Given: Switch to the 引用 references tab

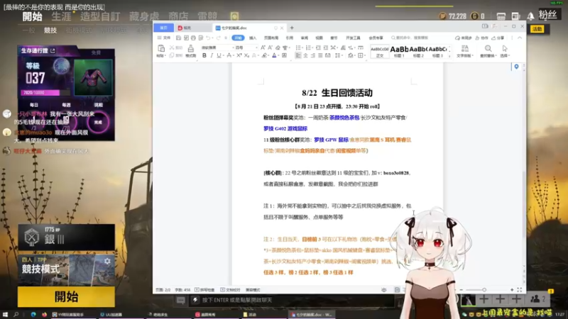Looking at the screenshot, I should [290, 38].
